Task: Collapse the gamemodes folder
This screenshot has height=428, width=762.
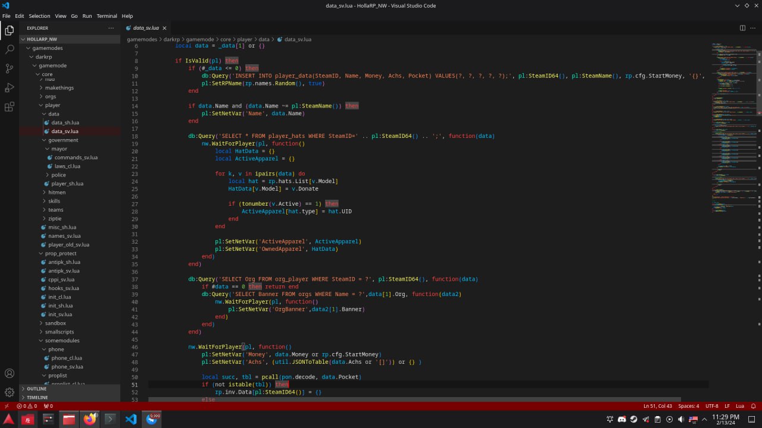Action: click(x=47, y=48)
